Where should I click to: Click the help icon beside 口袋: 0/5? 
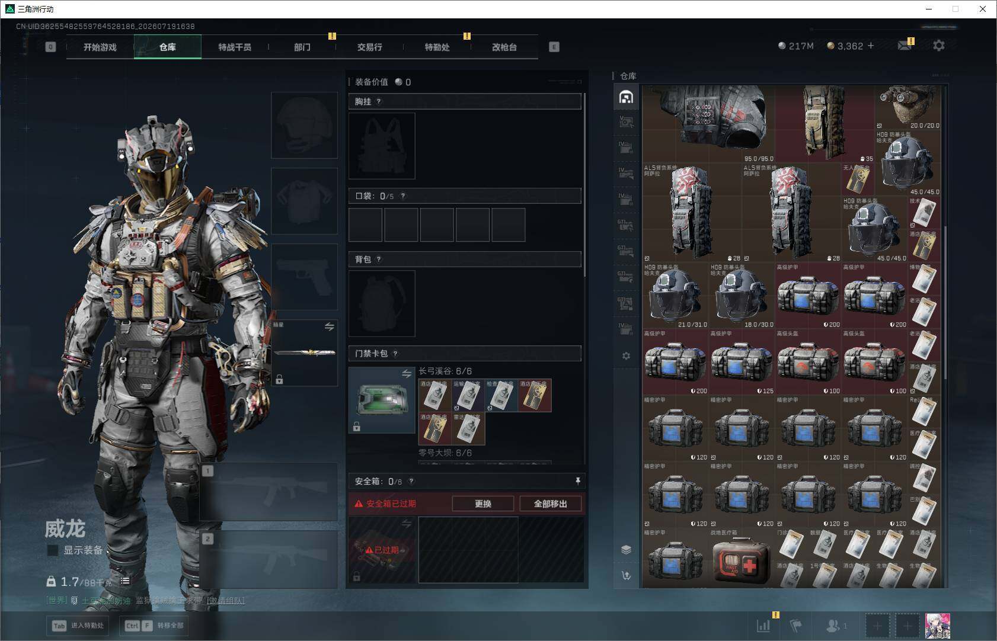(403, 196)
